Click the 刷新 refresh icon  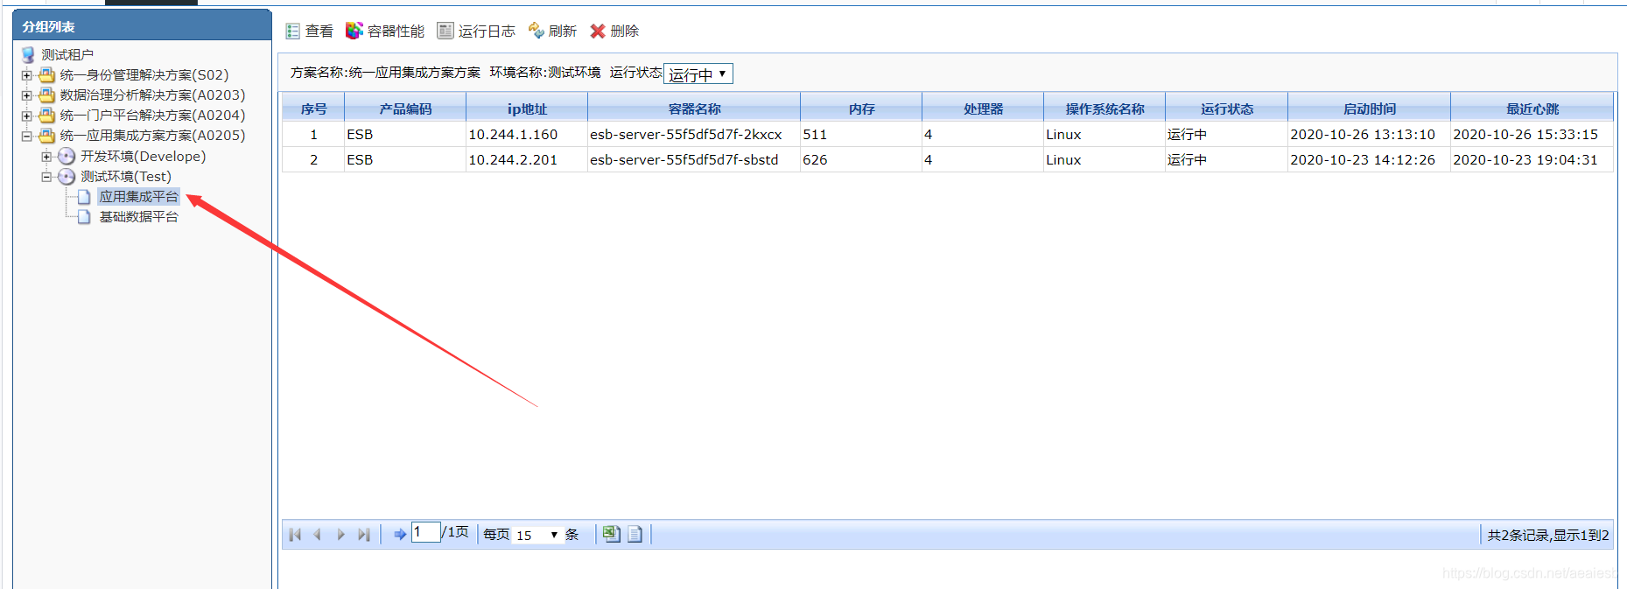(536, 31)
